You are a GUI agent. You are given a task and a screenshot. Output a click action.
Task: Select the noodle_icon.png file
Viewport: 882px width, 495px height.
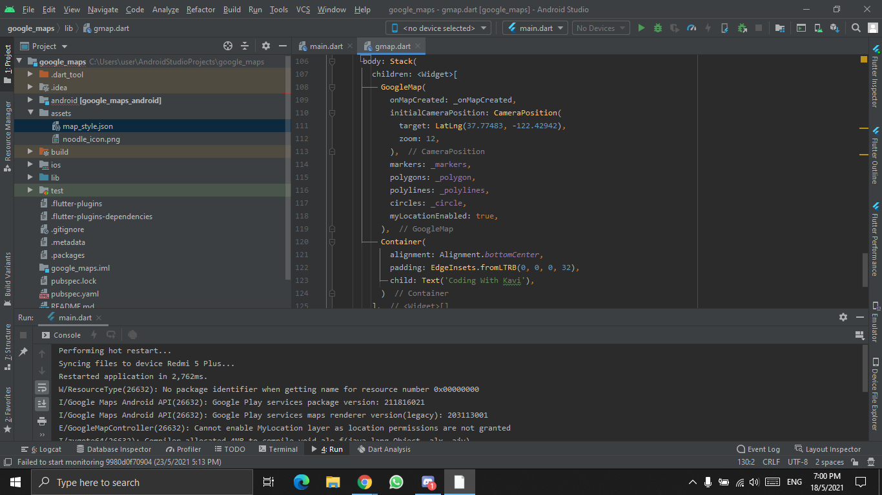coord(91,139)
